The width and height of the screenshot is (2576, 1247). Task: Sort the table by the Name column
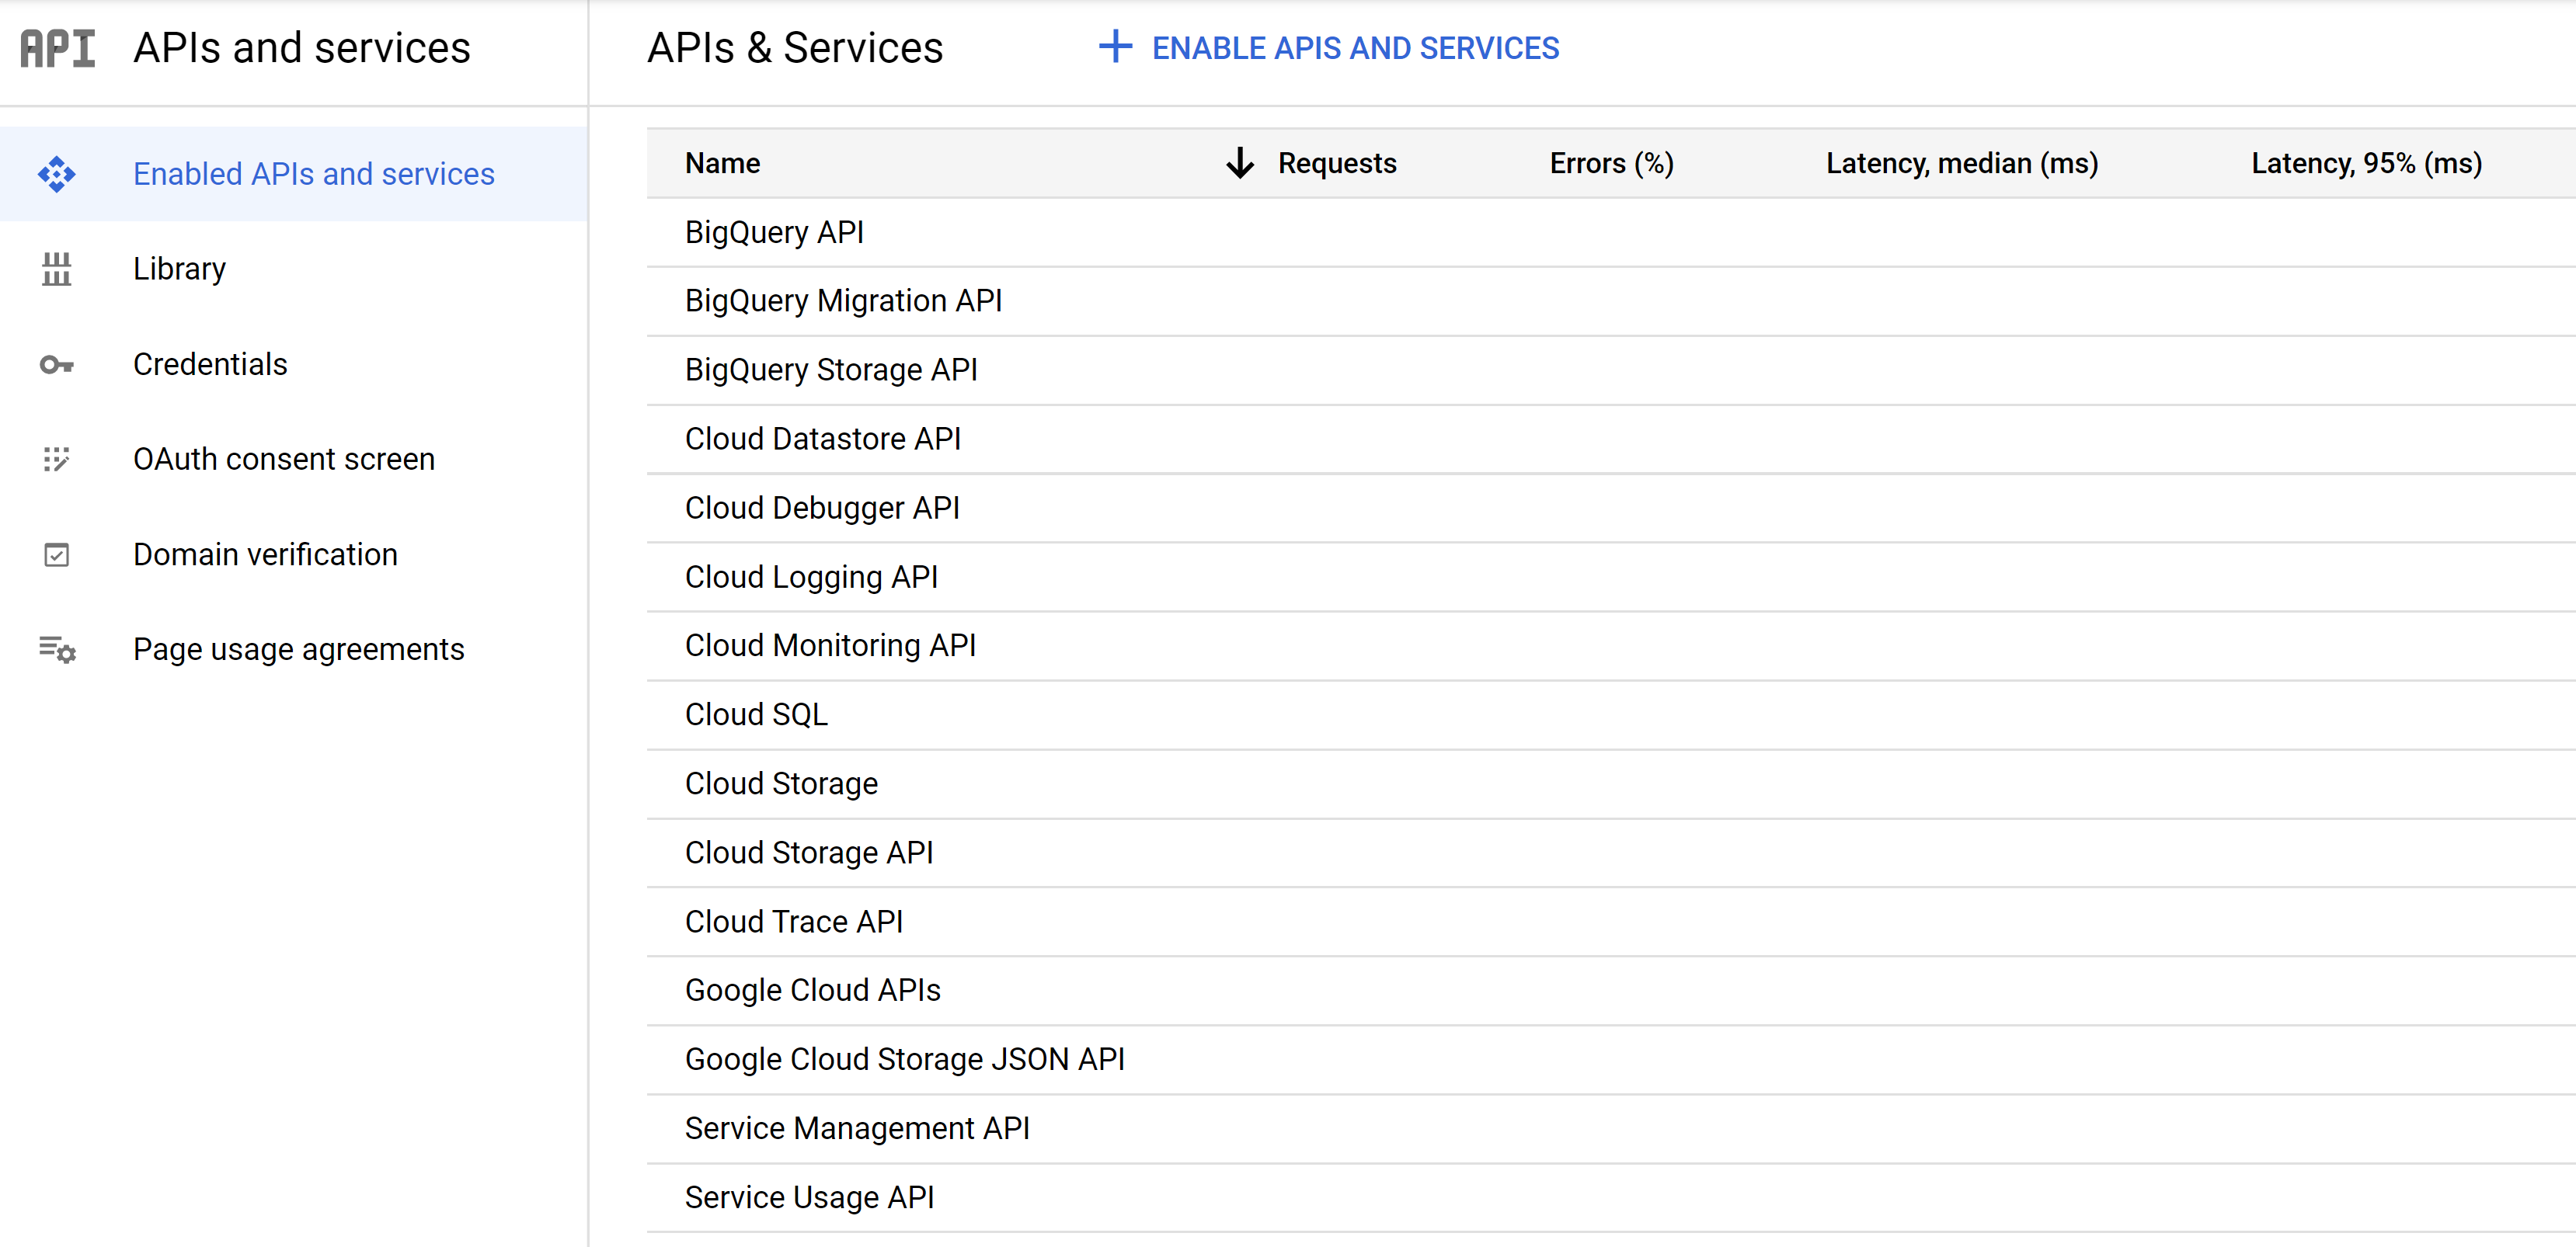[x=722, y=163]
